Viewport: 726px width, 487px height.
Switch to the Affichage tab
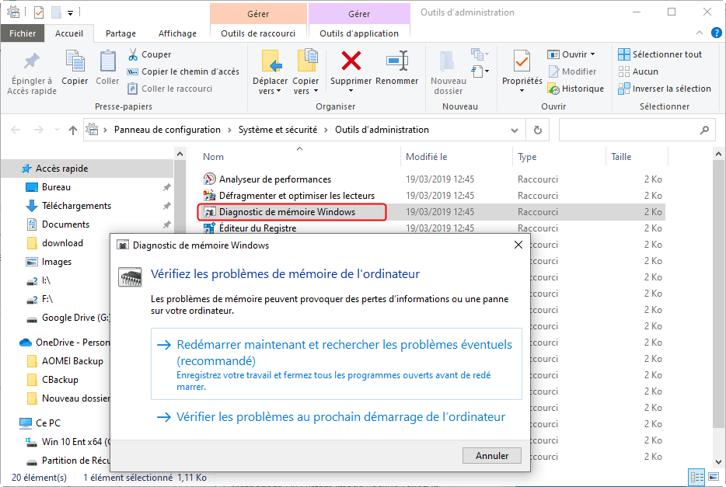tap(177, 33)
